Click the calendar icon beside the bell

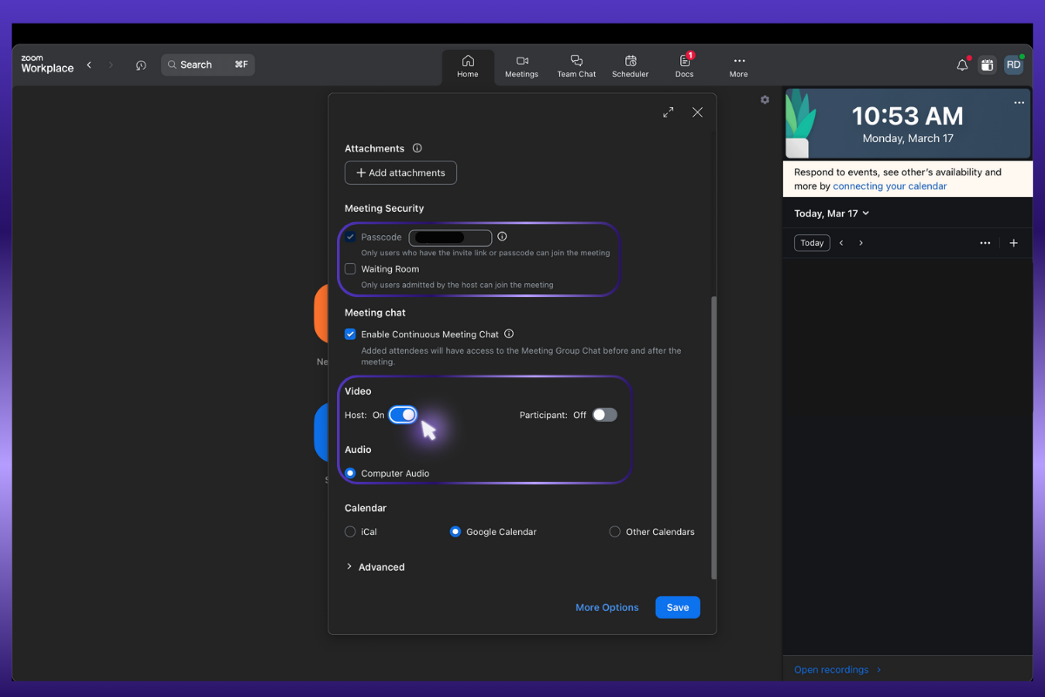987,64
